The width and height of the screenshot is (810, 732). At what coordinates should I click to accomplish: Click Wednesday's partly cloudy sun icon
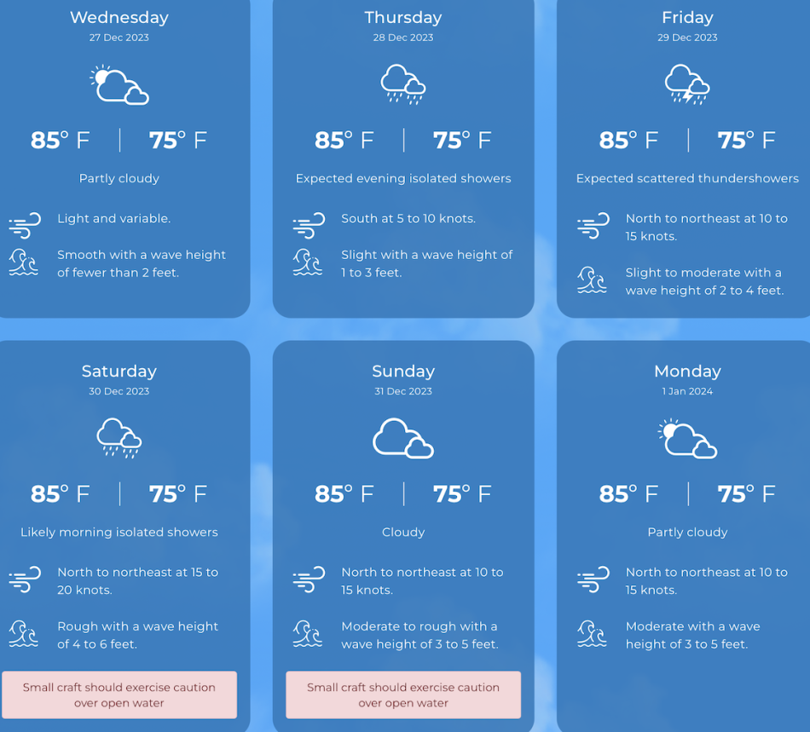pyautogui.click(x=119, y=85)
